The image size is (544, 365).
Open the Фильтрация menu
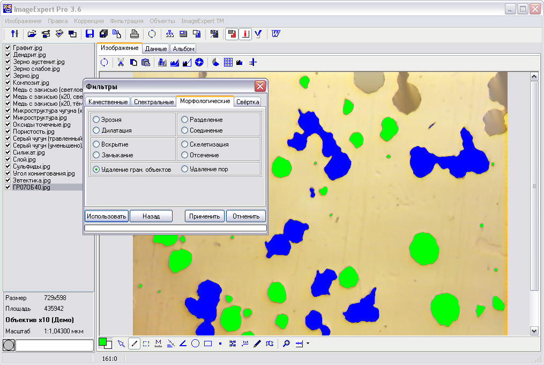[126, 21]
